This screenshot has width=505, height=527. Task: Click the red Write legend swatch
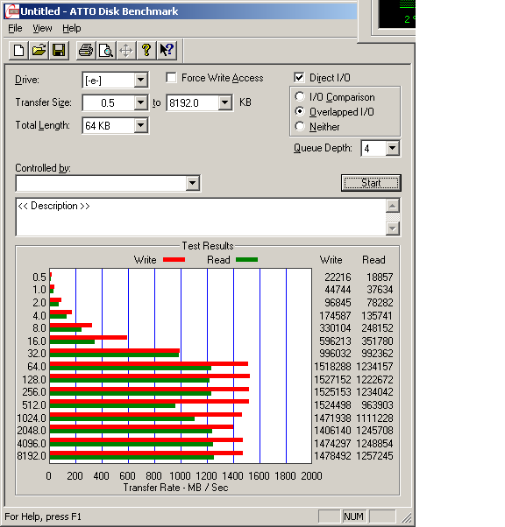pyautogui.click(x=174, y=259)
